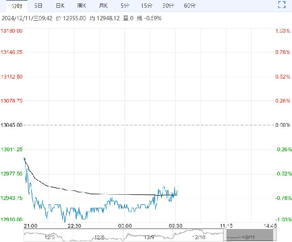Click the 09:30 time axis label
This screenshot has height=242, width=292.
pos(175,226)
